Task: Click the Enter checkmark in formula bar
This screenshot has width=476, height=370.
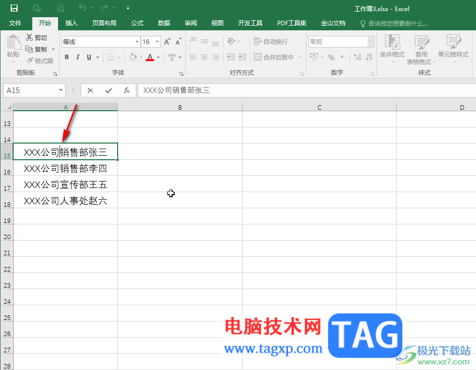Action: (x=109, y=90)
